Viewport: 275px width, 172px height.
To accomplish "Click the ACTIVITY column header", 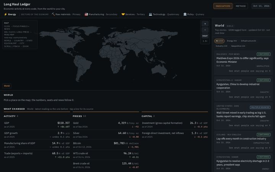I will click(11, 116).
